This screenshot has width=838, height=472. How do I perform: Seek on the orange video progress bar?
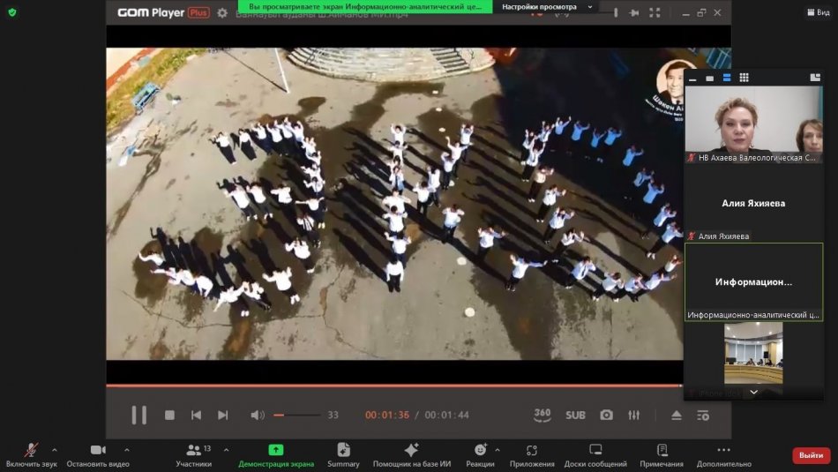coord(394,386)
